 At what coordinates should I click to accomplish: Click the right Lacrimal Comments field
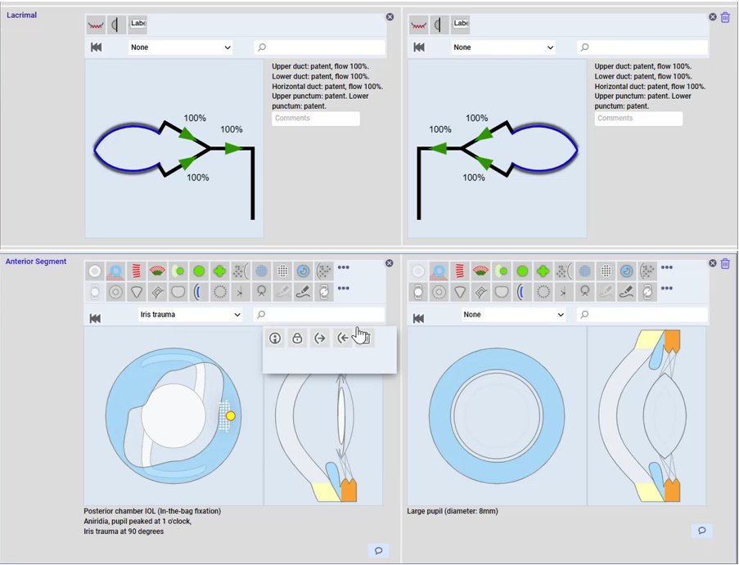[x=638, y=119]
